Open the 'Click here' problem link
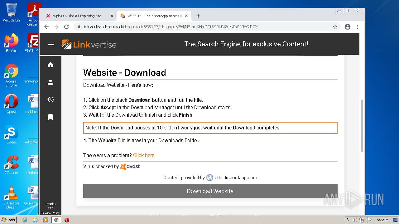Image resolution: width=399 pixels, height=224 pixels. pos(144,155)
